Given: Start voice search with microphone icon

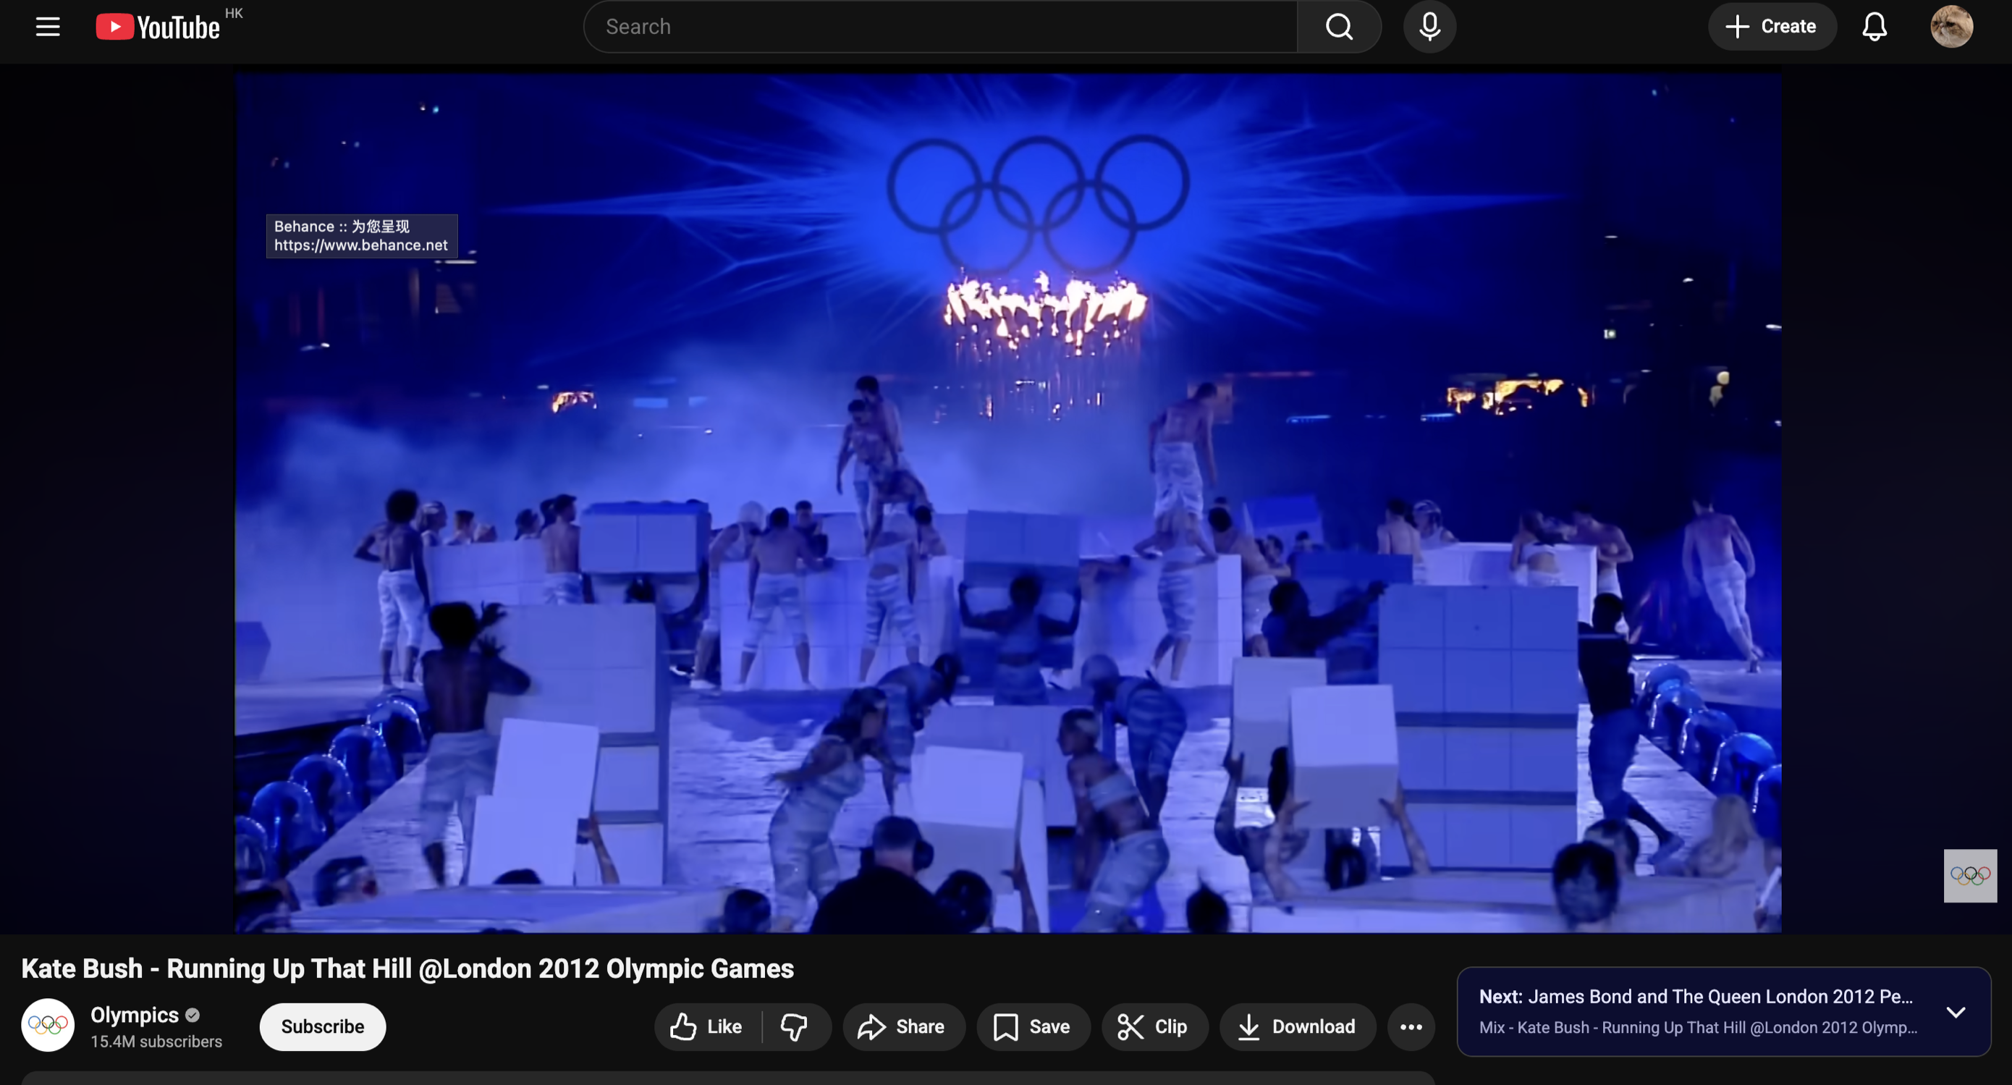Looking at the screenshot, I should [1429, 27].
